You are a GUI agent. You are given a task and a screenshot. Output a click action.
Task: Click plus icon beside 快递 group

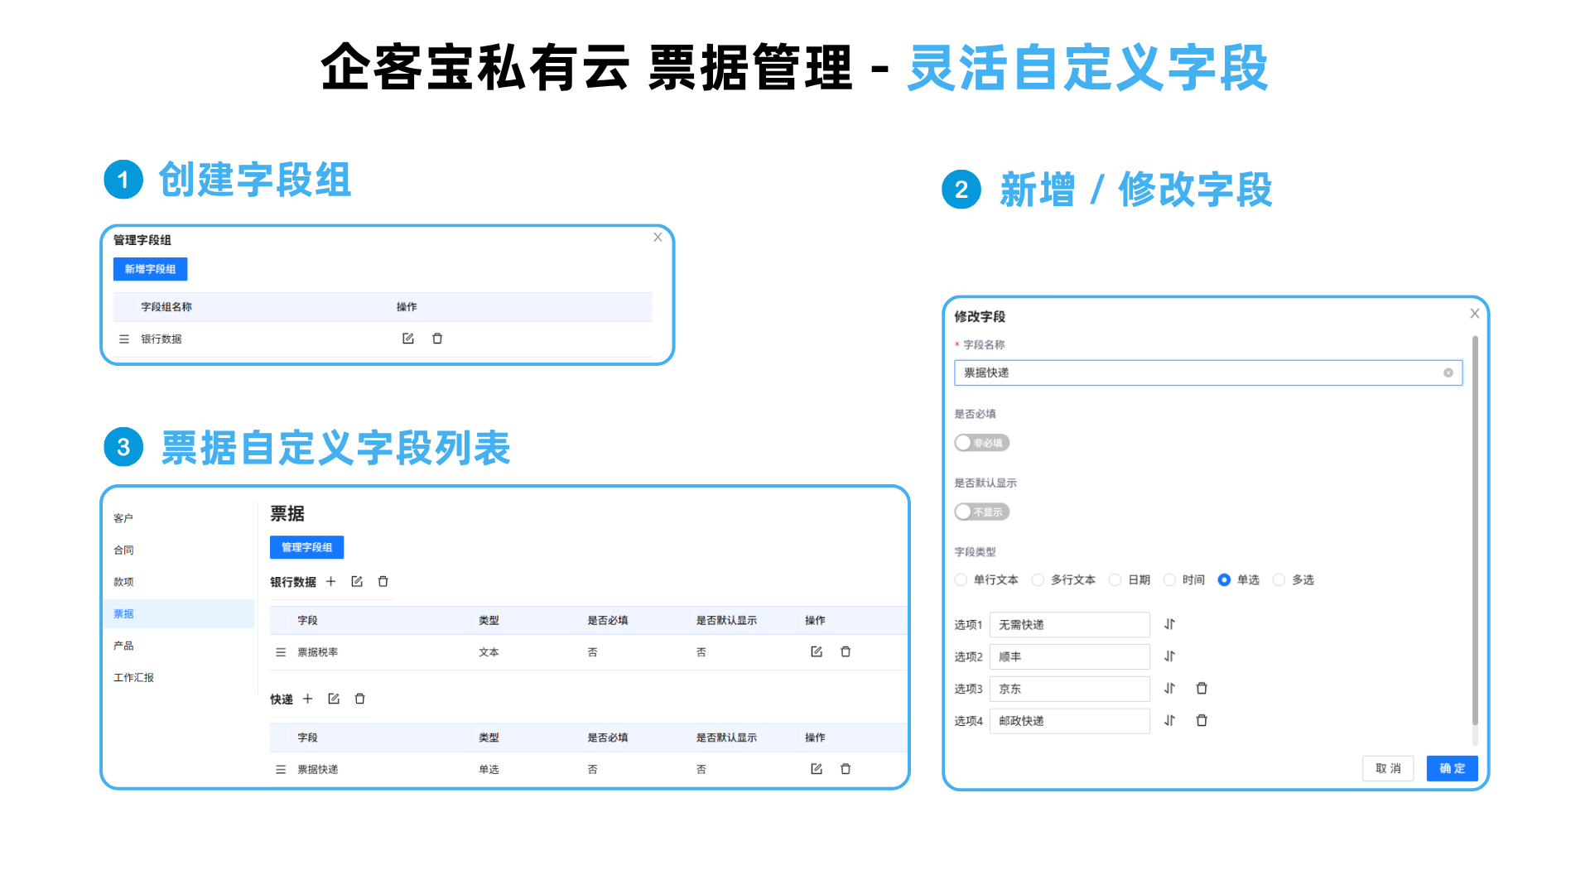307,699
